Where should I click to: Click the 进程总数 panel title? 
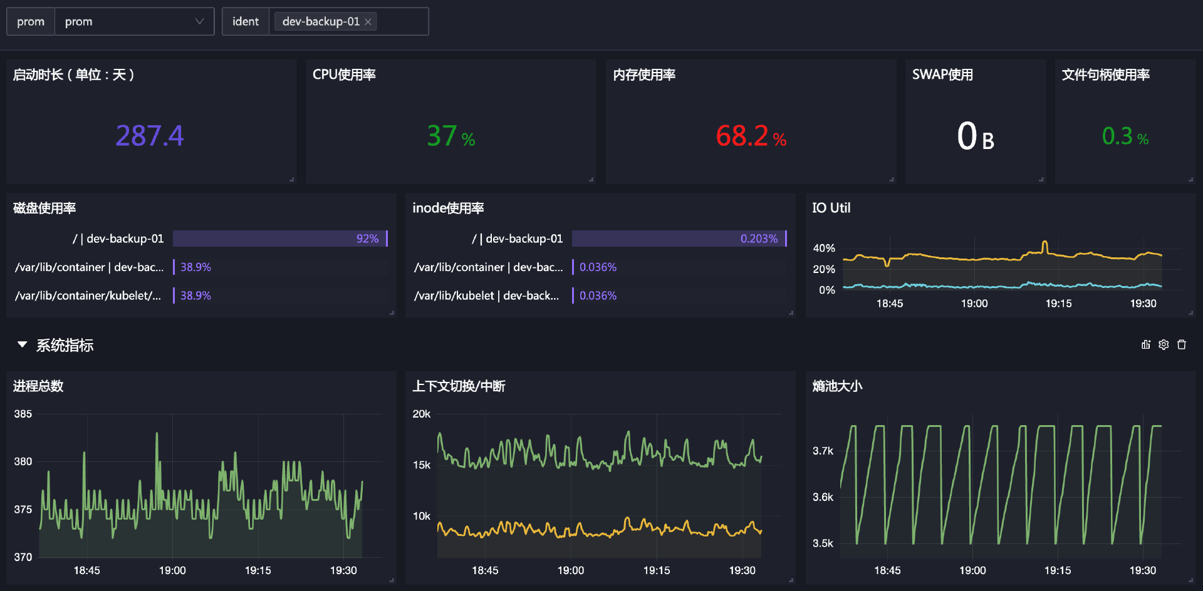pos(38,386)
